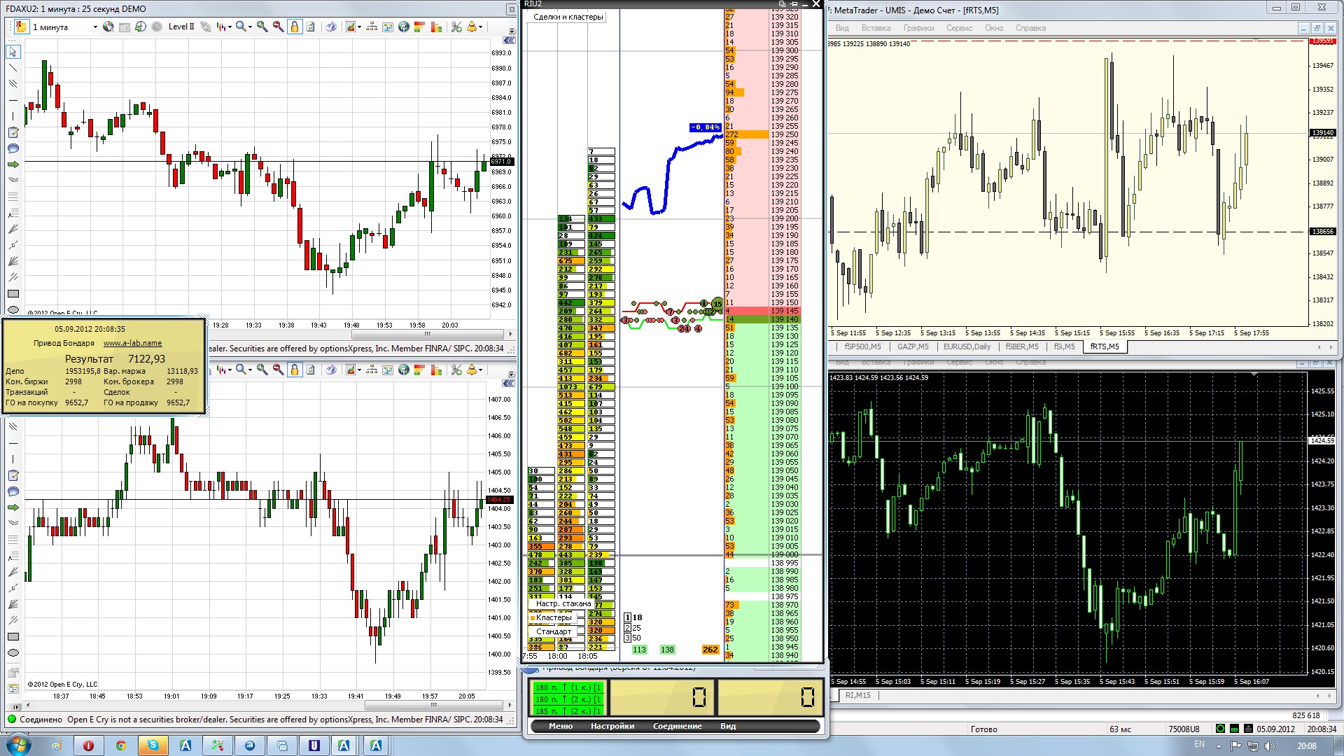Switch to the fSBER,M5 chart tab

pos(1021,346)
